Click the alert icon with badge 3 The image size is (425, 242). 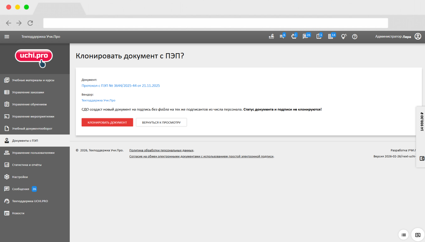(319, 36)
